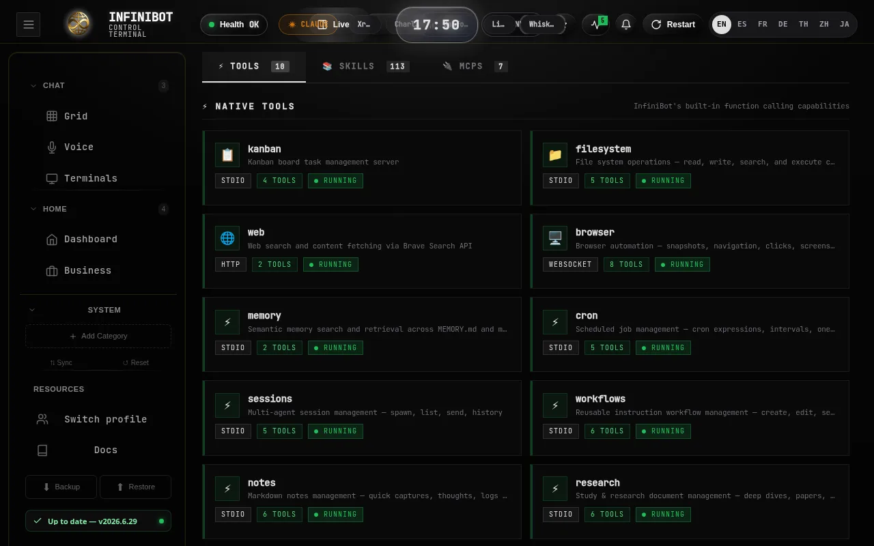Open the hamburger menu in the header
This screenshot has height=546, width=874.
point(28,25)
